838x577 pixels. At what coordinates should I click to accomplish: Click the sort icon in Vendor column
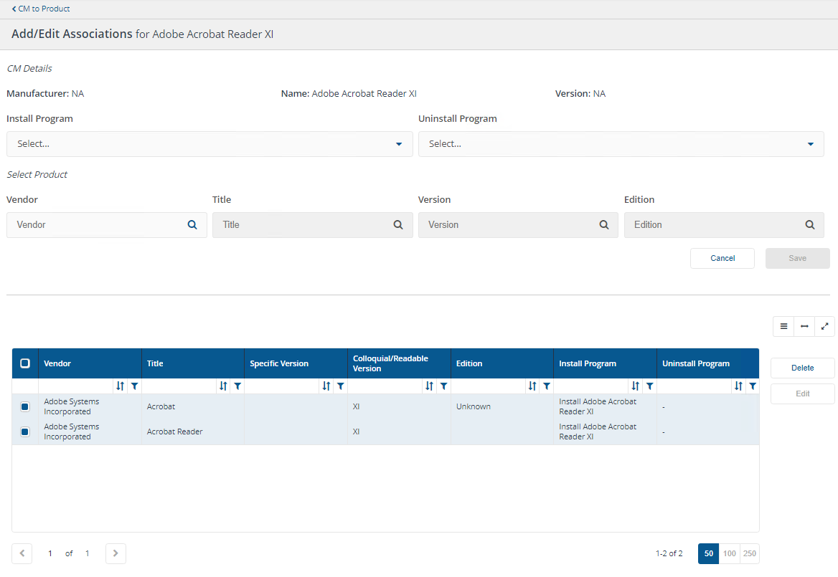click(120, 386)
